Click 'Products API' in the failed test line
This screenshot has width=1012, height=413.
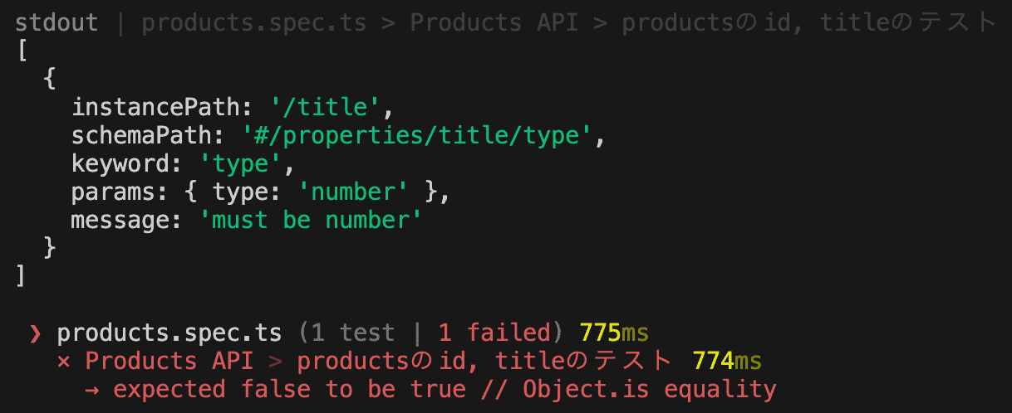(x=169, y=362)
